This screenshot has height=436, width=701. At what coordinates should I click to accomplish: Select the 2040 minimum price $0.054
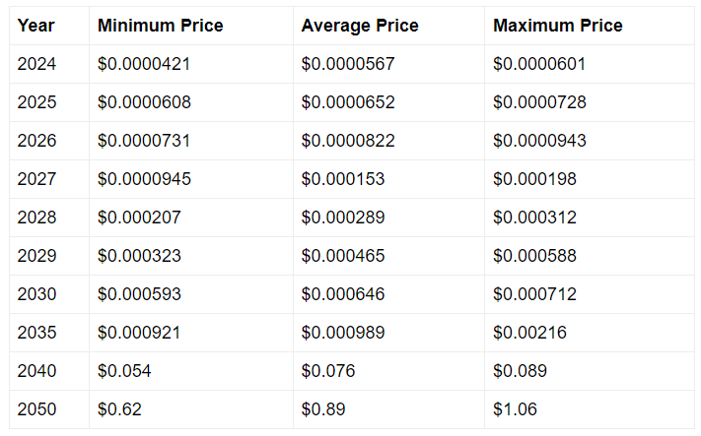coord(124,371)
